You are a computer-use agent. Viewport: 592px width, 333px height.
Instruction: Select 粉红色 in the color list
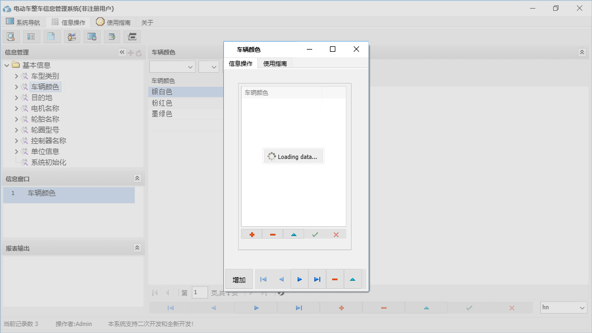tap(163, 102)
